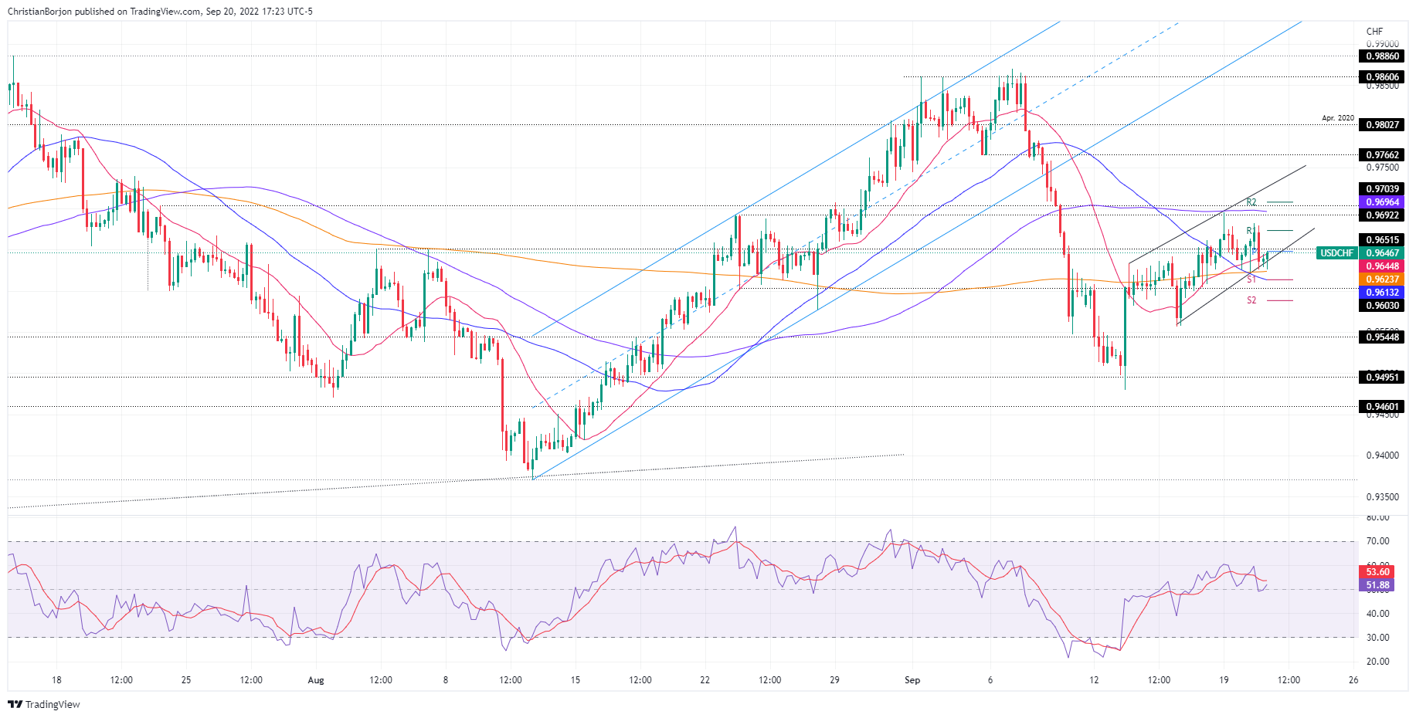The width and height of the screenshot is (1416, 718).
Task: Select the 0.94601 price level label
Action: (1382, 407)
